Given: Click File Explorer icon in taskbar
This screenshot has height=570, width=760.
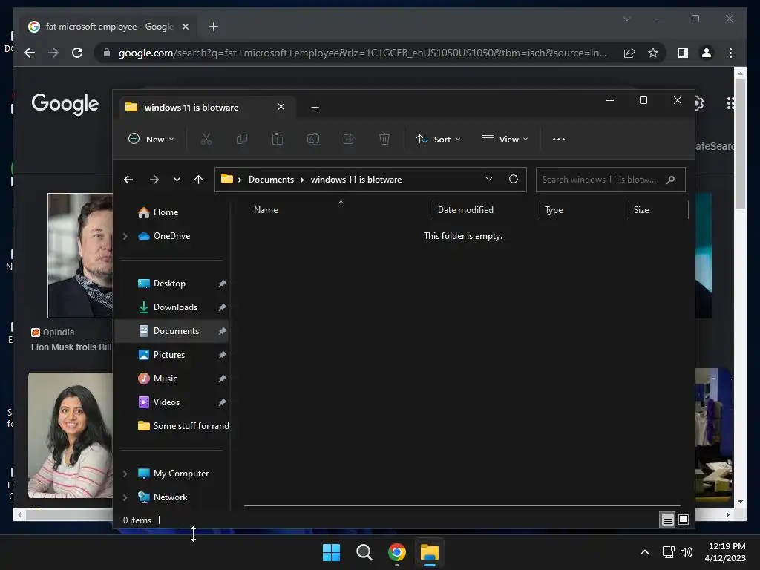Looking at the screenshot, I should 430,552.
